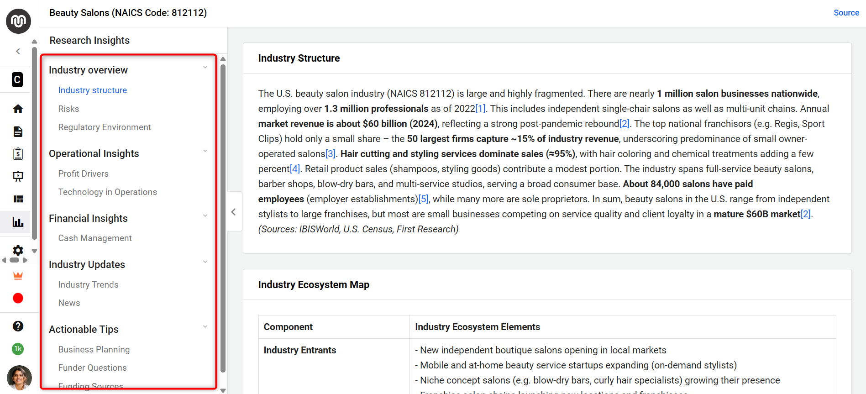Screen dimensions: 866x394
Task: Collapse the Financial Insights section chevron
Action: (205, 216)
